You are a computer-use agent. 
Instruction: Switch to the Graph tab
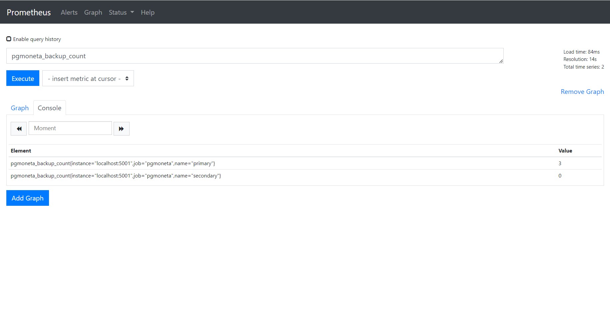(20, 108)
